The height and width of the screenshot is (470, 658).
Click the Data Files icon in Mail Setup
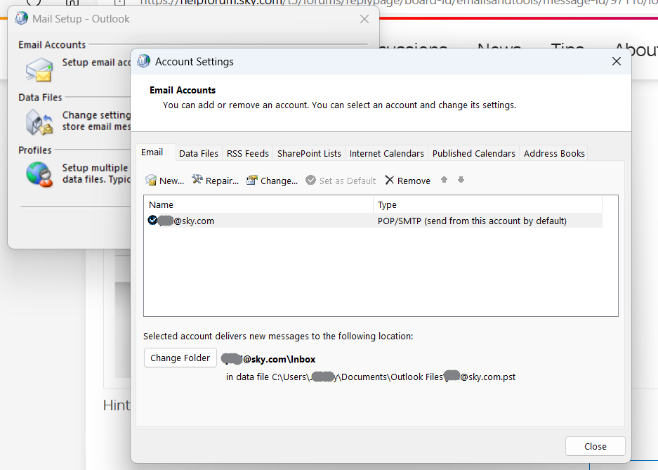[39, 122]
